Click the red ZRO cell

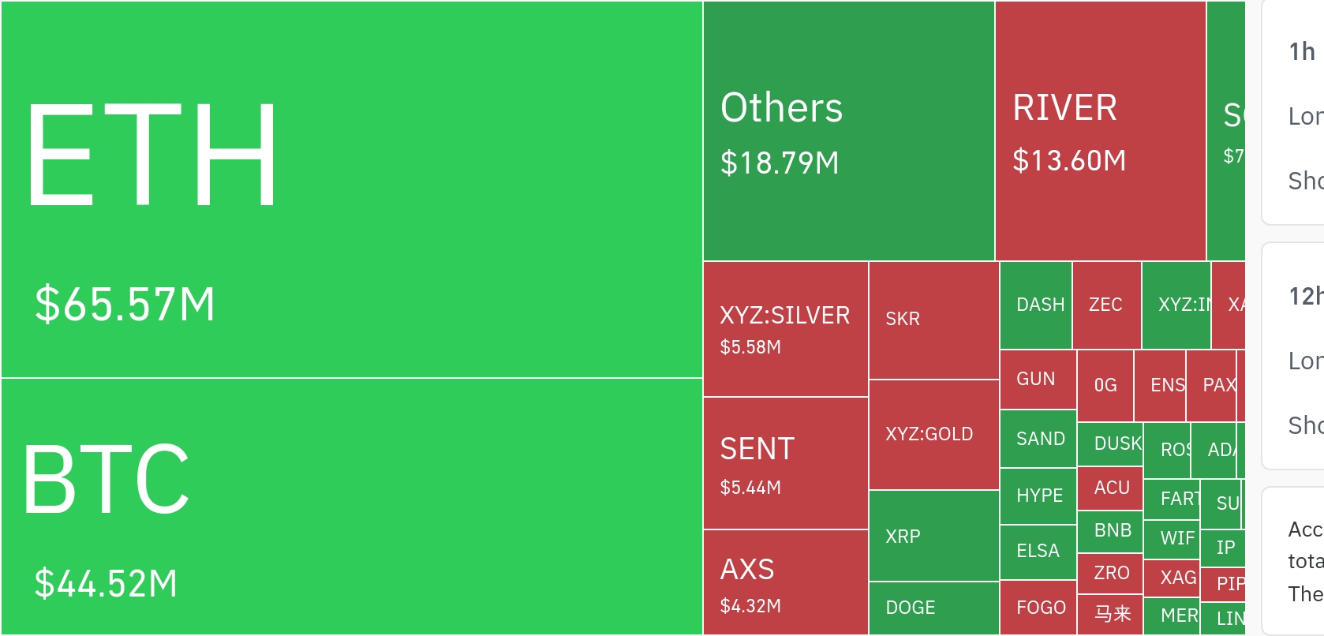point(1110,573)
